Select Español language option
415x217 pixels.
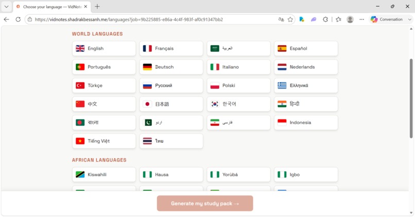pyautogui.click(x=306, y=49)
